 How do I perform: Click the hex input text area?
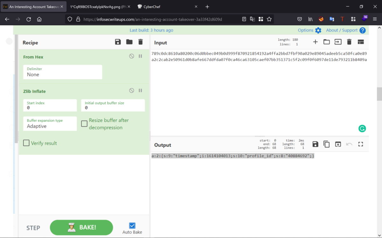tap(259, 92)
